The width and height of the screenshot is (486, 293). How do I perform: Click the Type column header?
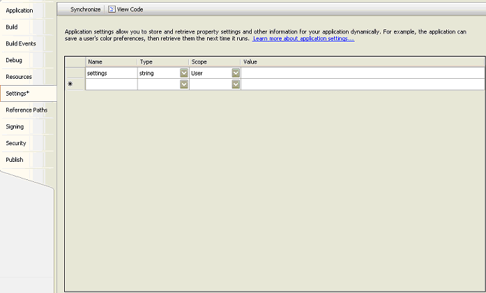coord(163,62)
